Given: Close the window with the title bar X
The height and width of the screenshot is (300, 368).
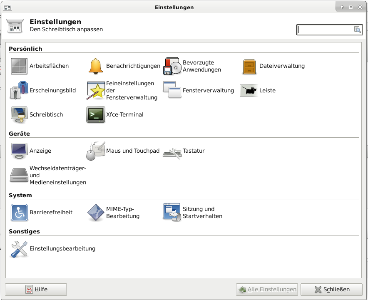Looking at the screenshot, I should click(x=360, y=7).
